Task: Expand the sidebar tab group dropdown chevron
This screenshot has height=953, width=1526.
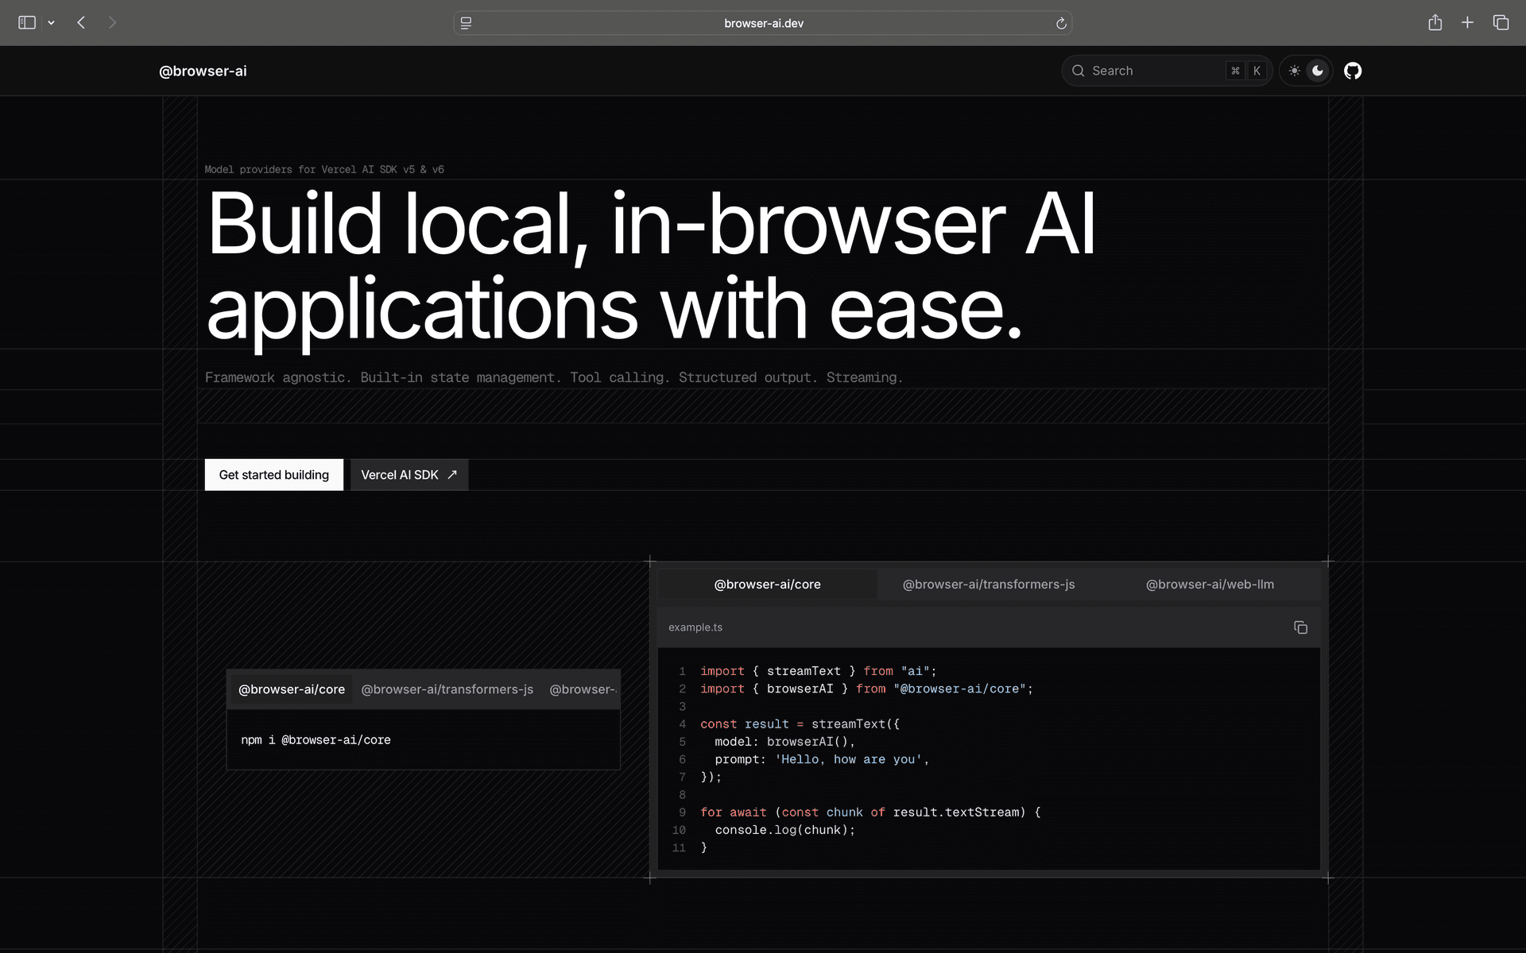Action: (51, 23)
